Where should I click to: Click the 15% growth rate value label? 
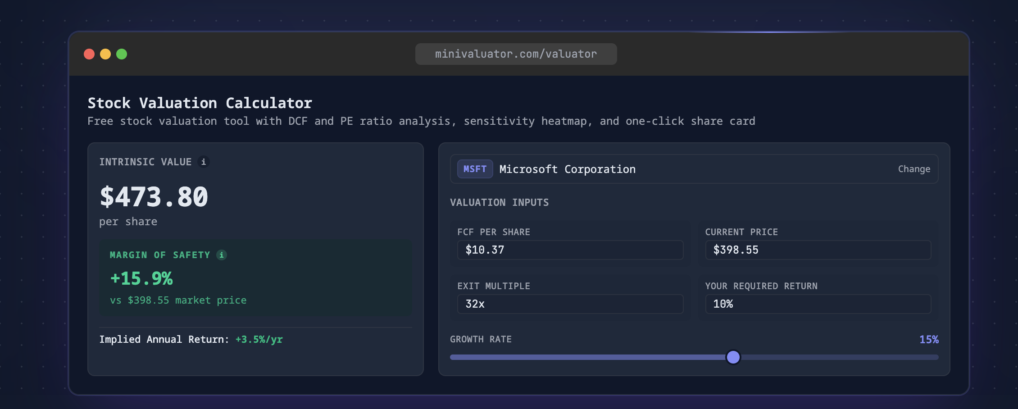pos(929,339)
